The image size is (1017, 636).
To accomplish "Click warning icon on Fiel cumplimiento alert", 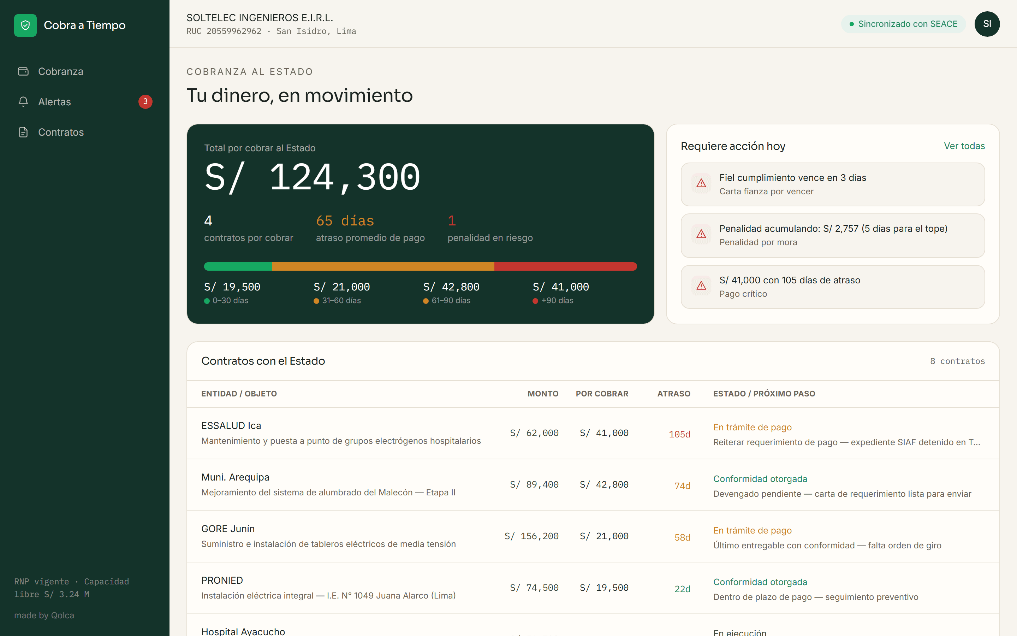I will 701,183.
